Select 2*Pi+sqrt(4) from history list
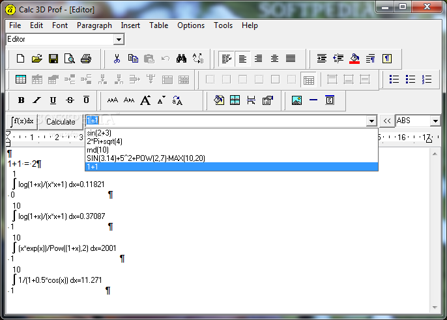The image size is (447, 320). pos(231,141)
